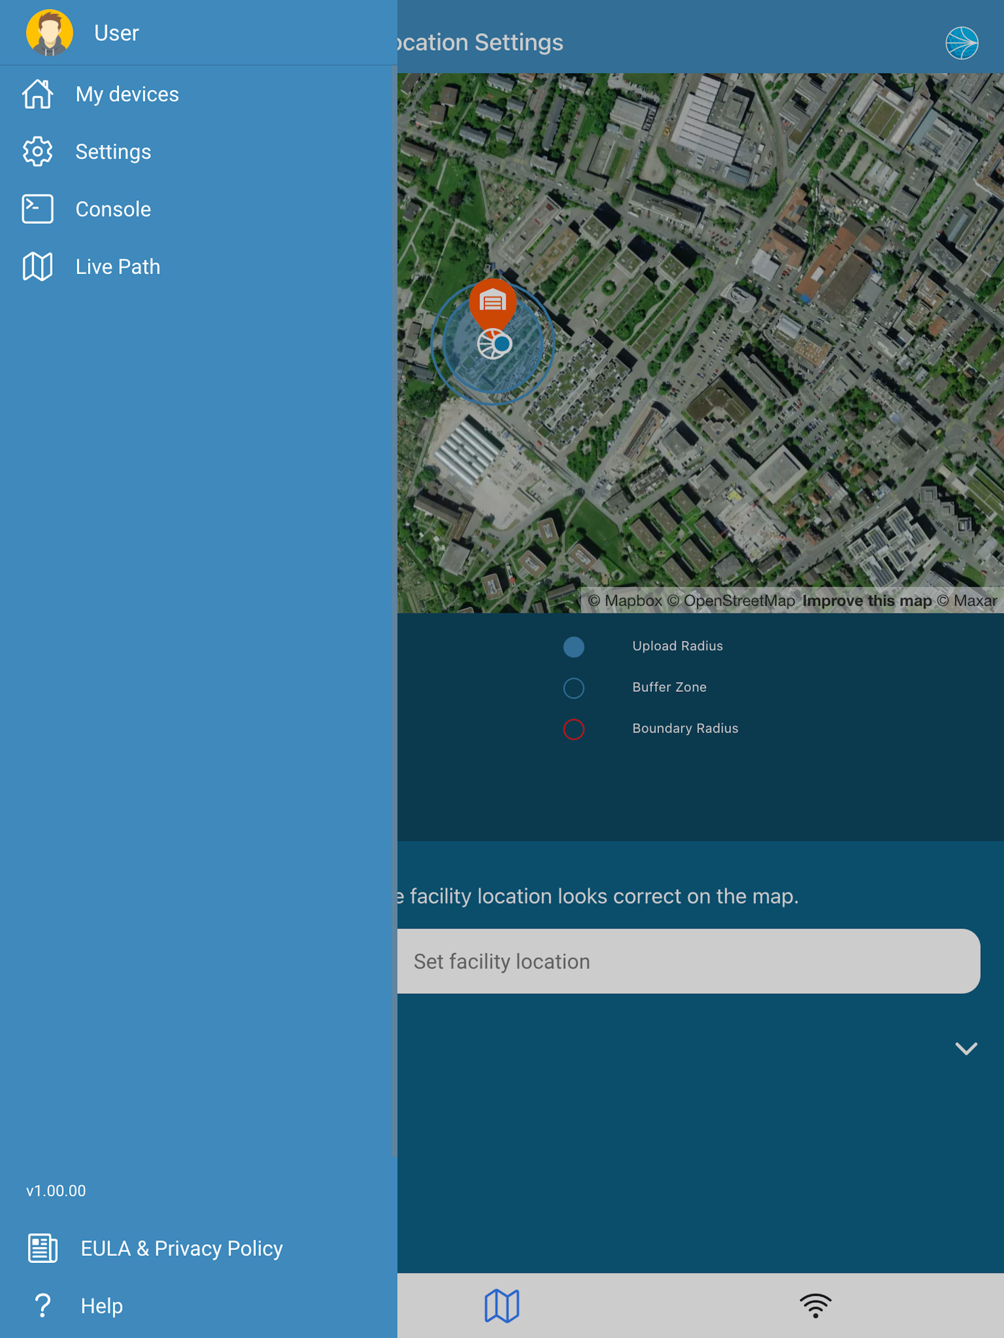The image size is (1004, 1338).
Task: Click the Location Settings page title
Action: coord(480,42)
